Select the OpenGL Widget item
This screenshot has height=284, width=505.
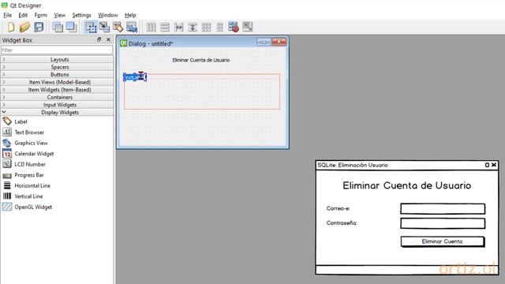[33, 207]
